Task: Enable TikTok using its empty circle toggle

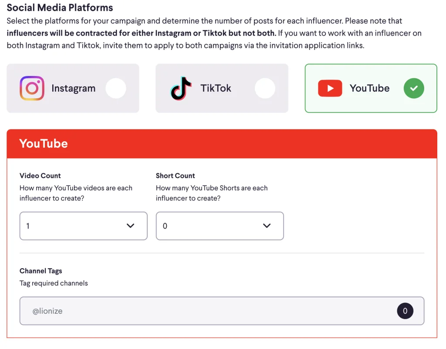Action: click(265, 88)
